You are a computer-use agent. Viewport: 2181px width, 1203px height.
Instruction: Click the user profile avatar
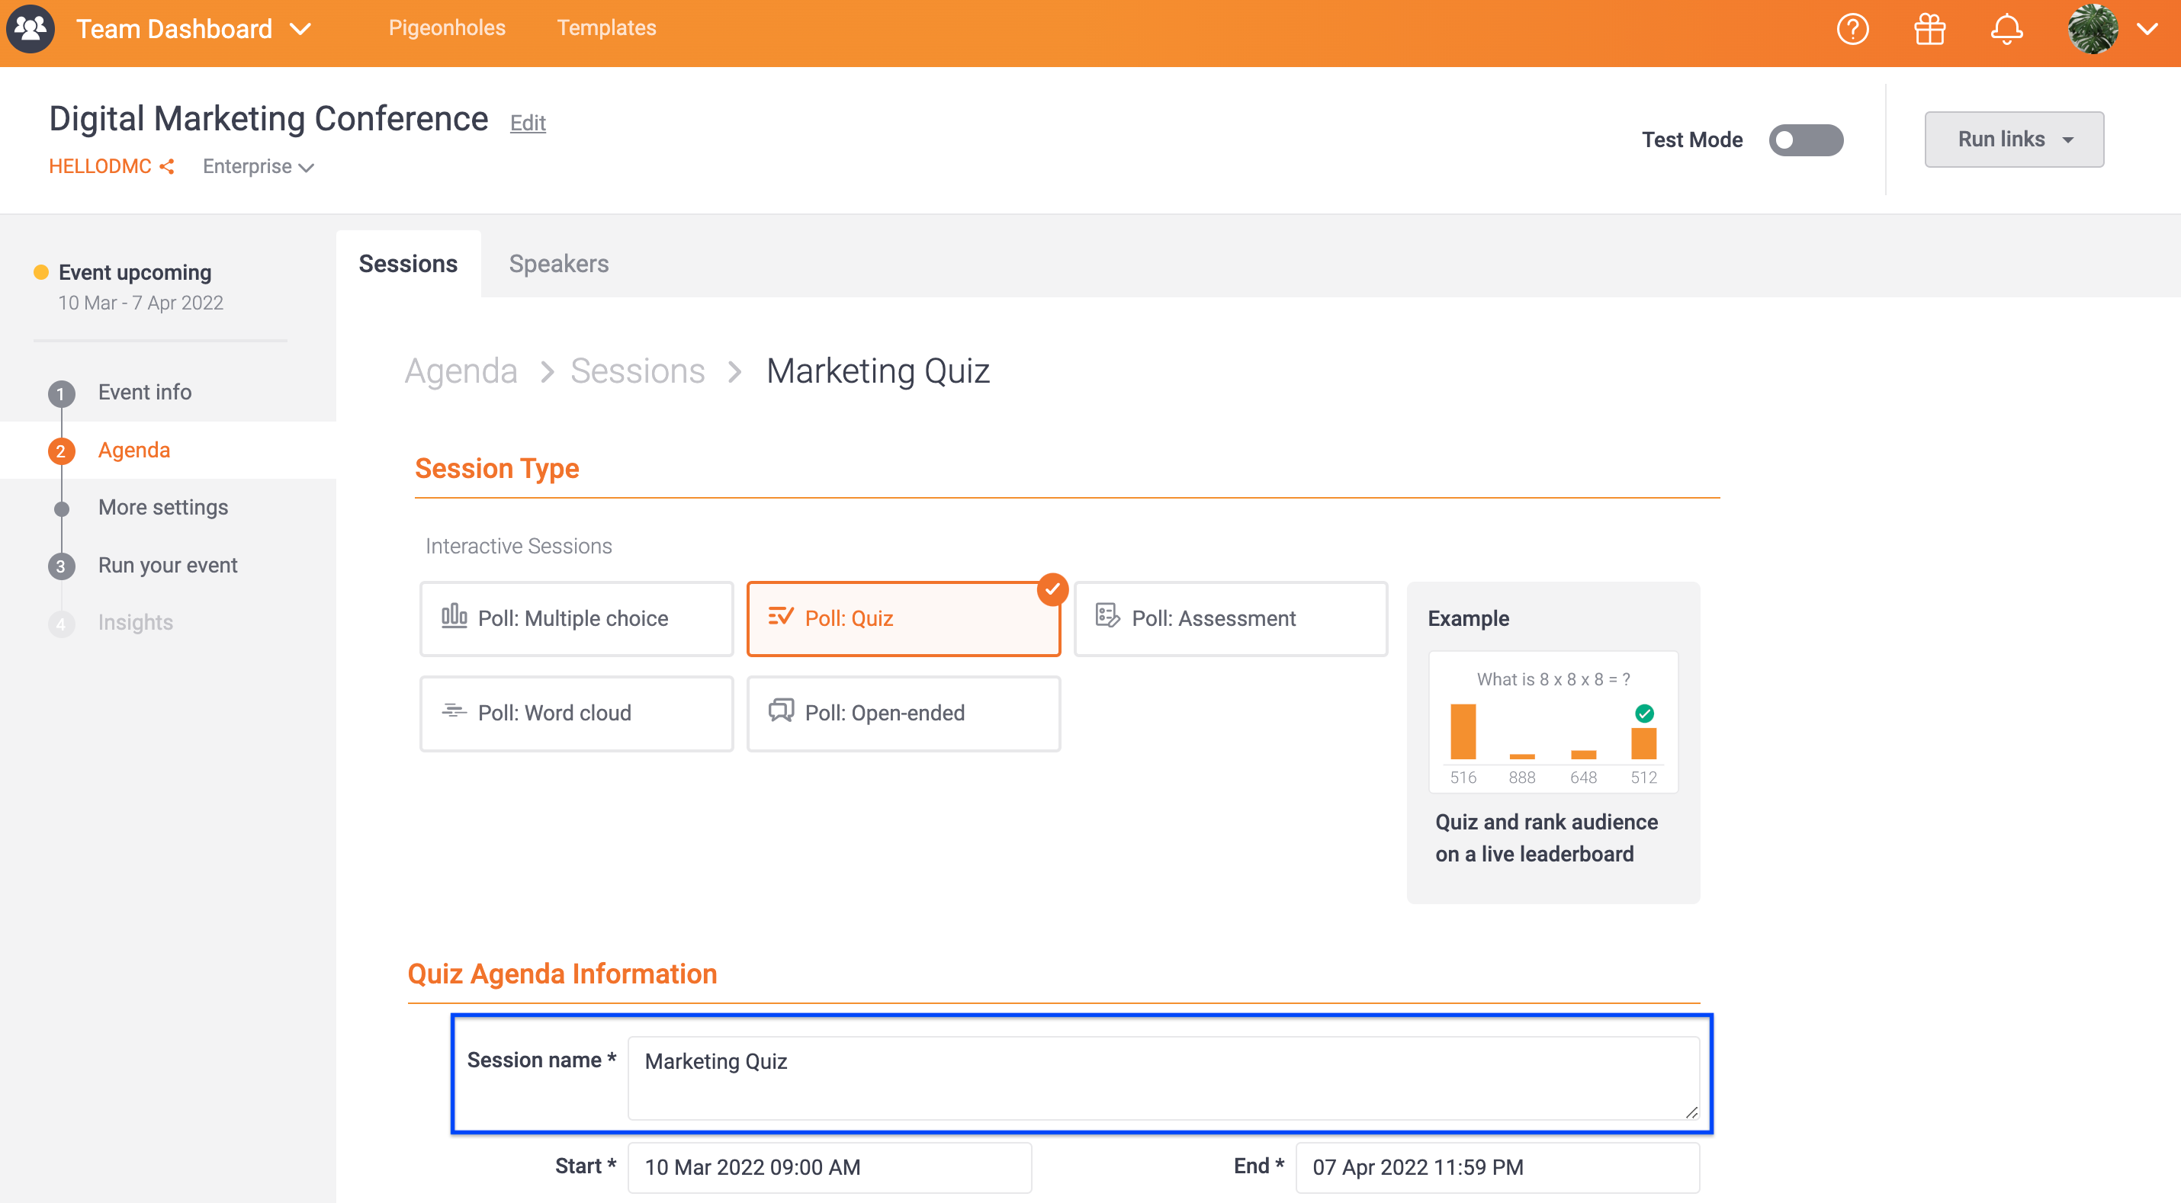(x=2093, y=30)
